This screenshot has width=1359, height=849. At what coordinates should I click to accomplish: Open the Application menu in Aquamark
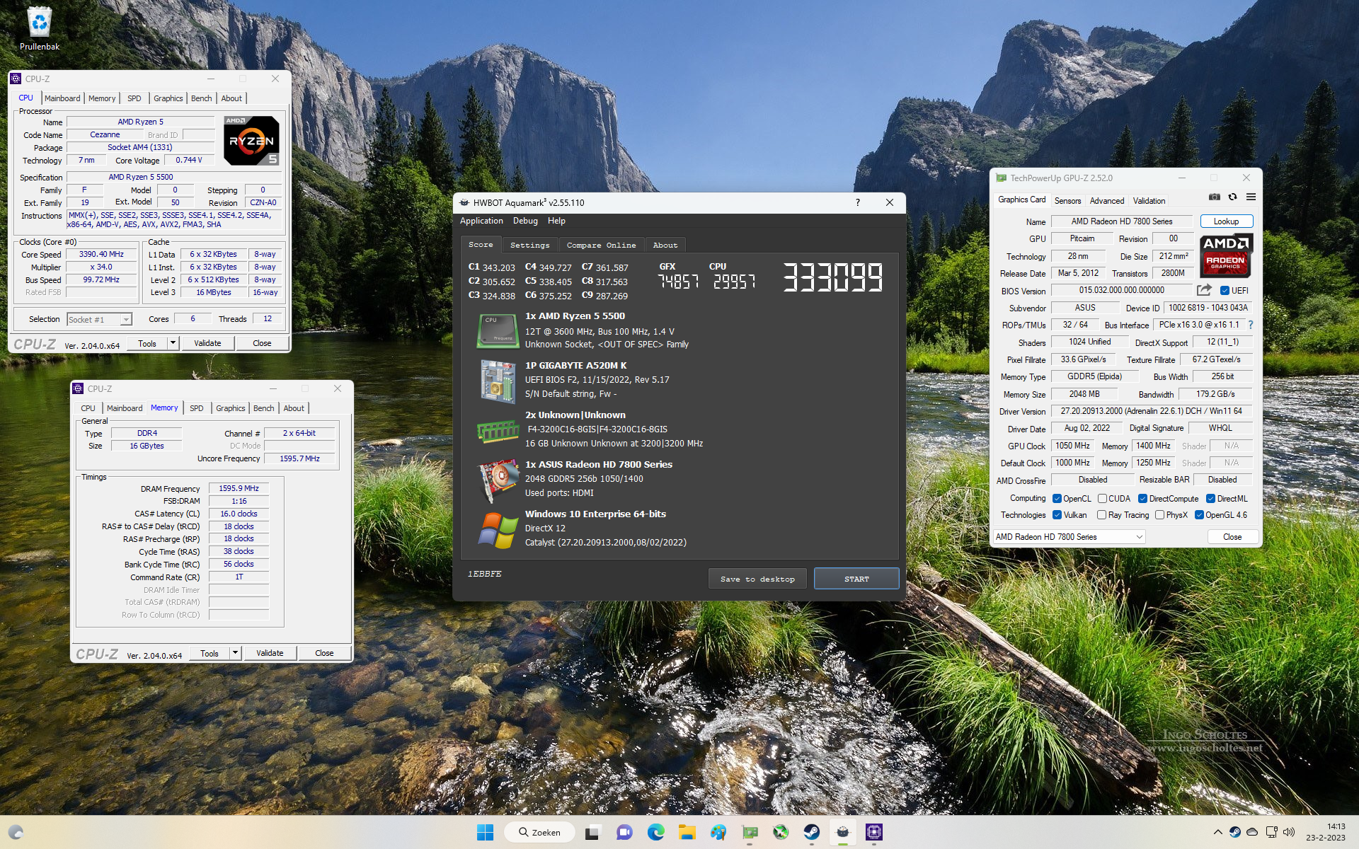tap(481, 221)
